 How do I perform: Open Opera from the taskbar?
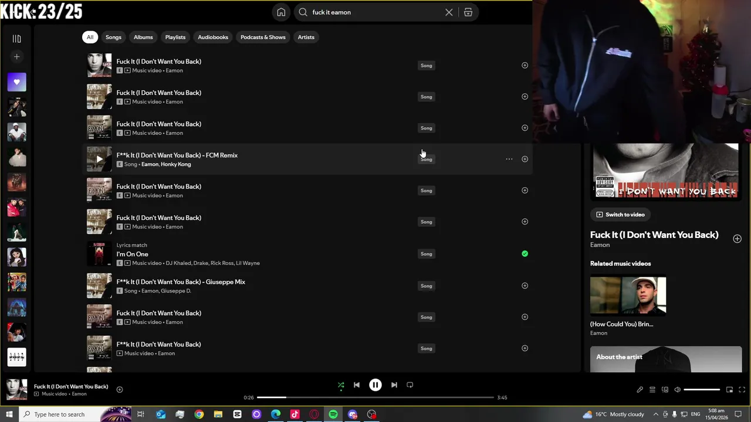click(x=314, y=414)
